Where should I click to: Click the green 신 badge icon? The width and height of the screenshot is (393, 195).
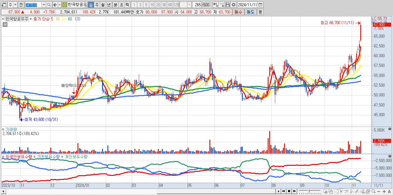tap(65, 5)
